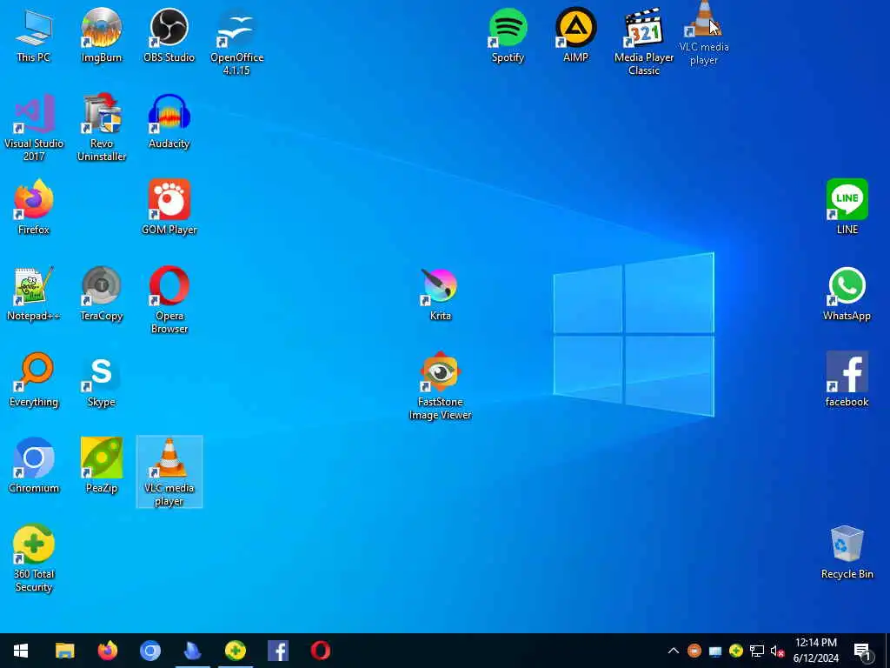Click the muted volume tray icon
The height and width of the screenshot is (668, 890).
[x=777, y=651]
